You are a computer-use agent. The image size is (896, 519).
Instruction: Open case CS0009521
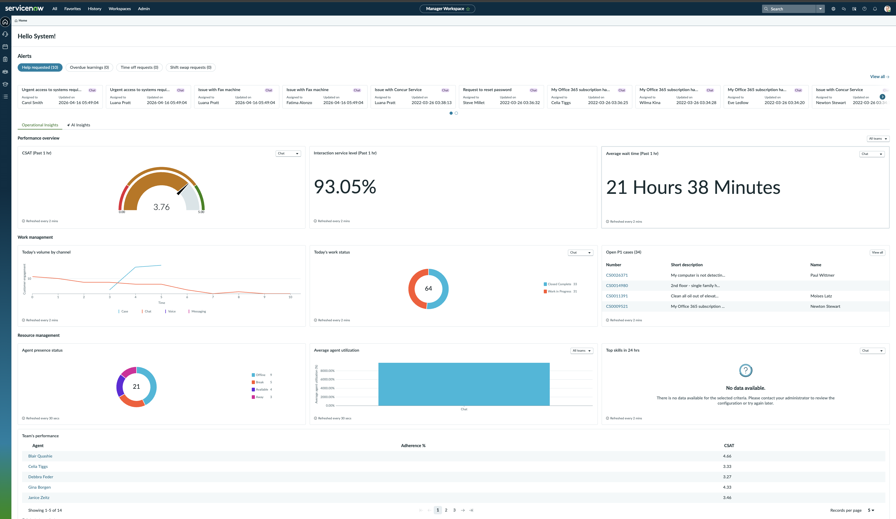617,306
